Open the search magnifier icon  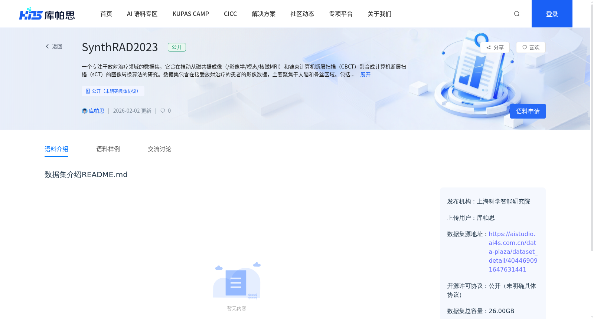click(516, 14)
